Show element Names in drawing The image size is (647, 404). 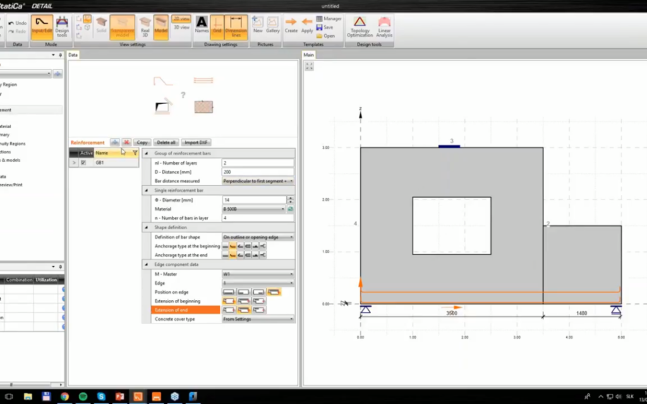(x=202, y=27)
